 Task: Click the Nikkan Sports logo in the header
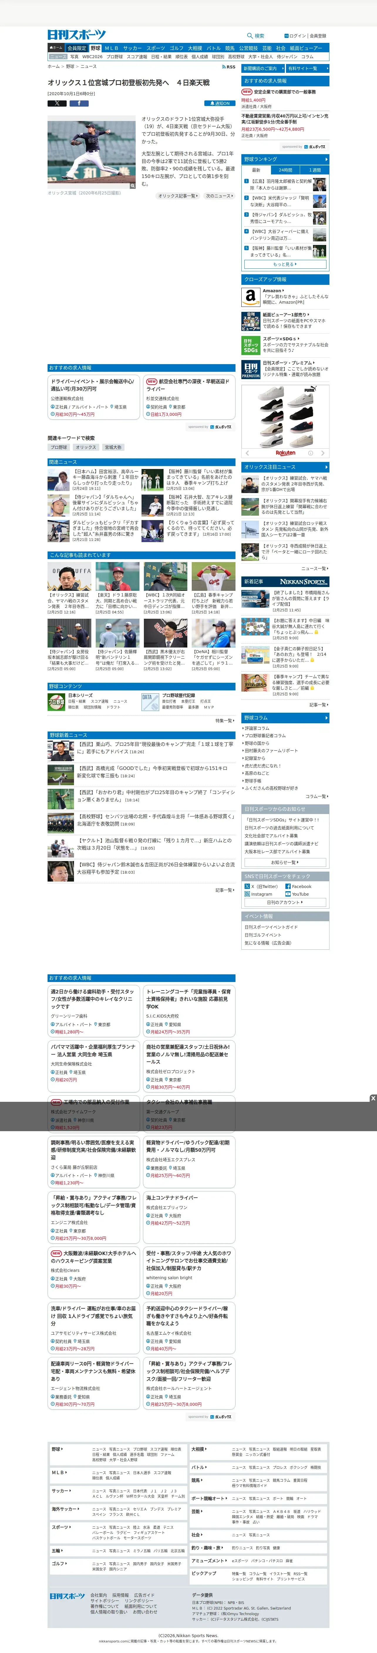click(76, 35)
